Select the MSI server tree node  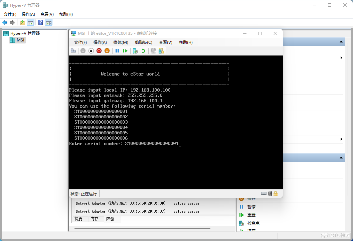coord(20,40)
